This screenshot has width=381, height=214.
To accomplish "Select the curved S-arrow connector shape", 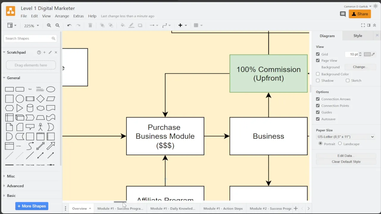I will (x=30, y=146).
